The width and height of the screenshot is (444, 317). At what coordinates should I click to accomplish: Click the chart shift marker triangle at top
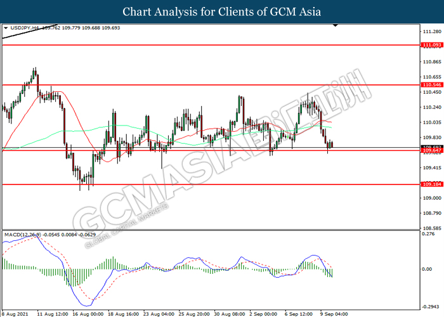point(336,26)
